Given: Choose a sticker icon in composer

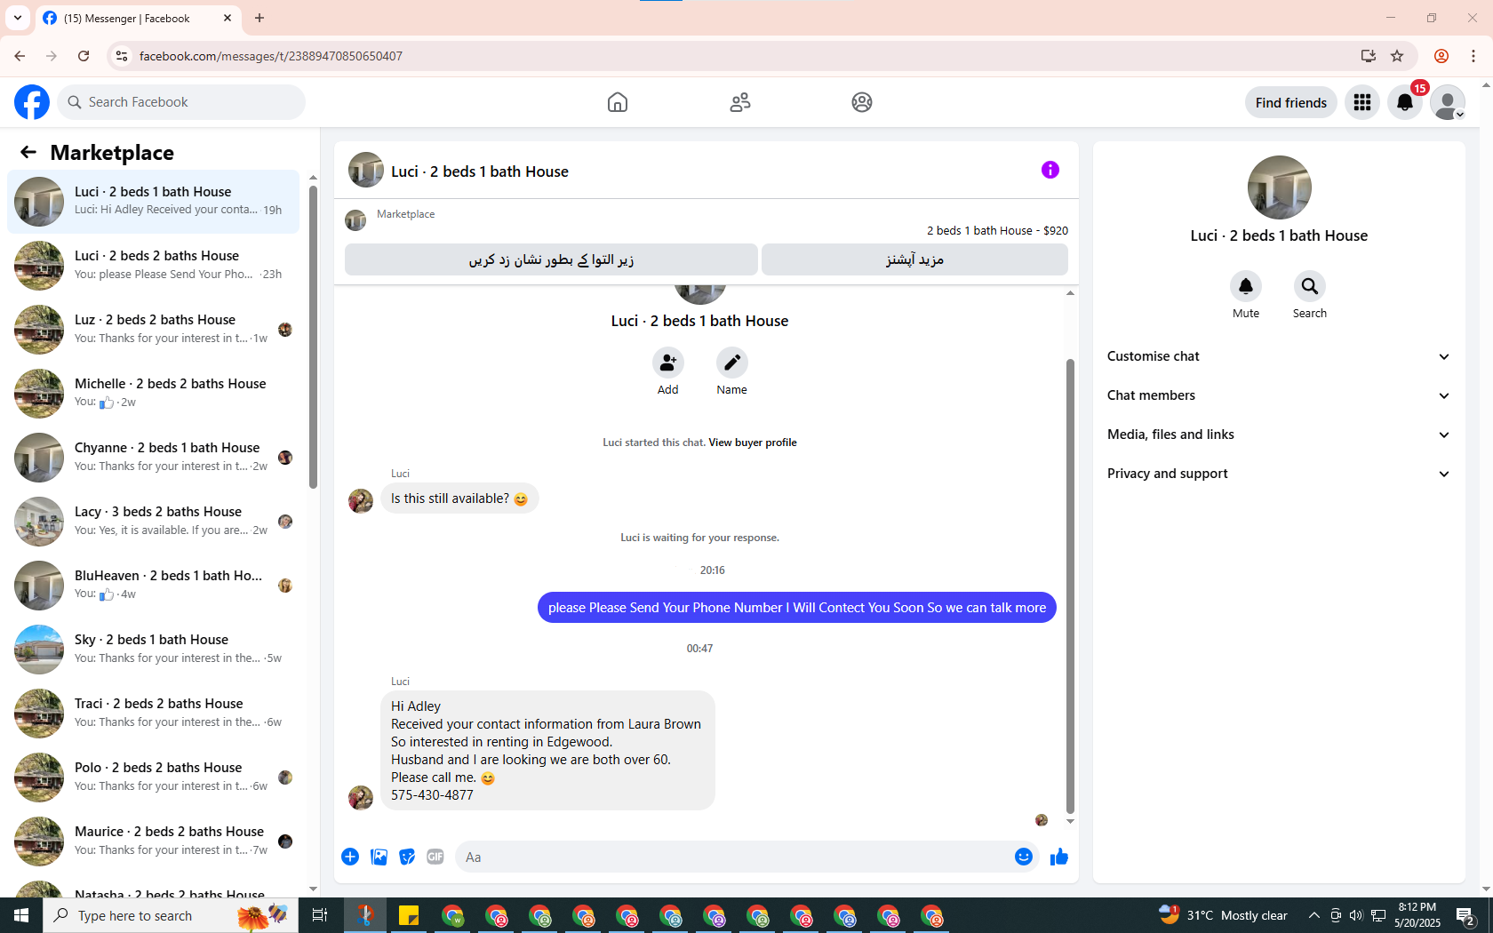Looking at the screenshot, I should pyautogui.click(x=407, y=857).
